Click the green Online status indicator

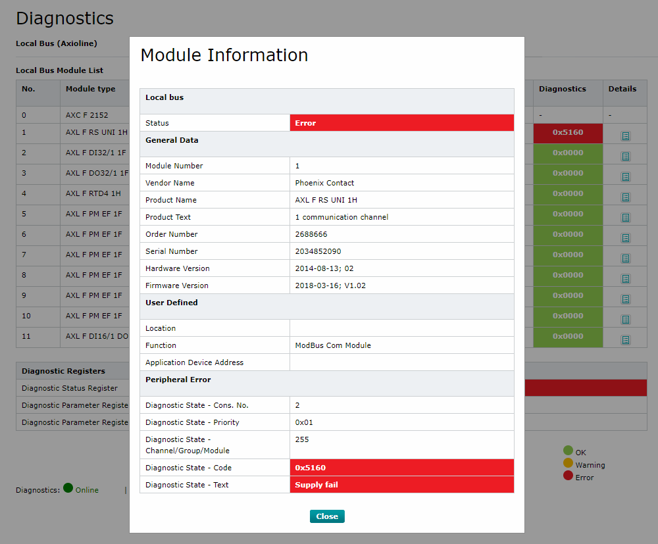68,489
